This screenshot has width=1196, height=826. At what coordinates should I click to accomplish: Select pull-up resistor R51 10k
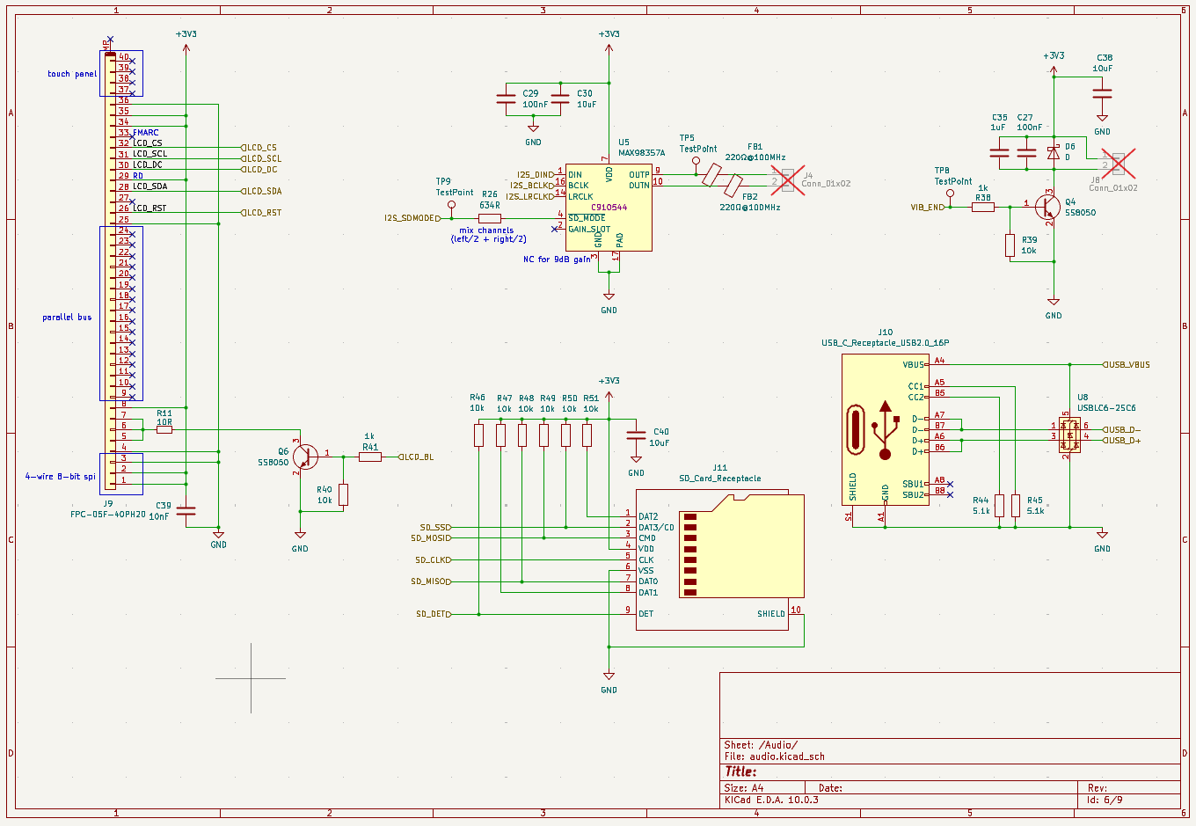pyautogui.click(x=587, y=435)
